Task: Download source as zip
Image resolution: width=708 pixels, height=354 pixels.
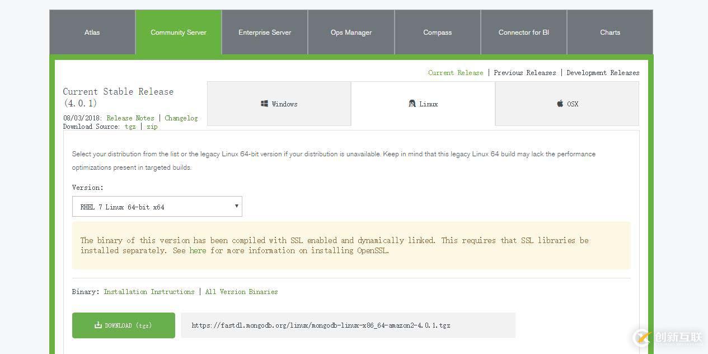Action: click(152, 127)
